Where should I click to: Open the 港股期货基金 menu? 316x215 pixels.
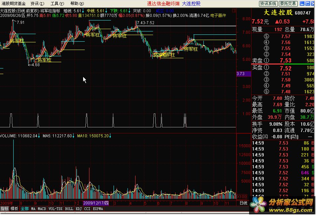[14, 3]
